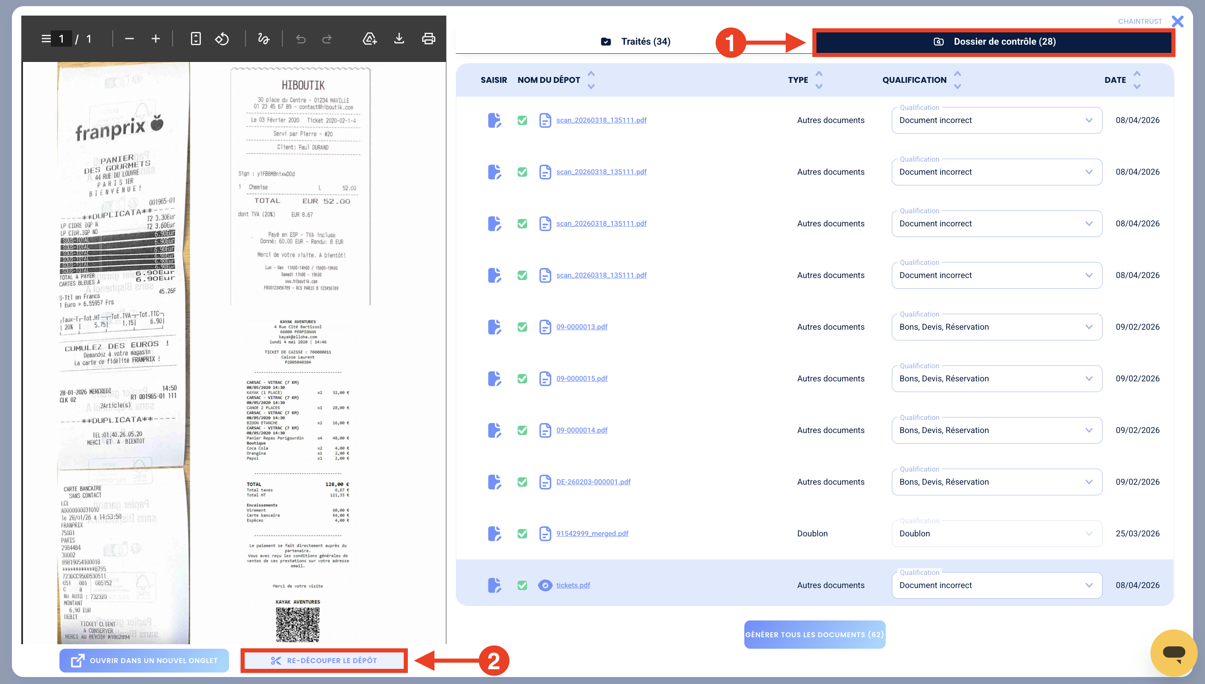Image resolution: width=1205 pixels, height=684 pixels.
Task: Click the saisir edit icon for tickets.pdf
Action: click(x=494, y=585)
